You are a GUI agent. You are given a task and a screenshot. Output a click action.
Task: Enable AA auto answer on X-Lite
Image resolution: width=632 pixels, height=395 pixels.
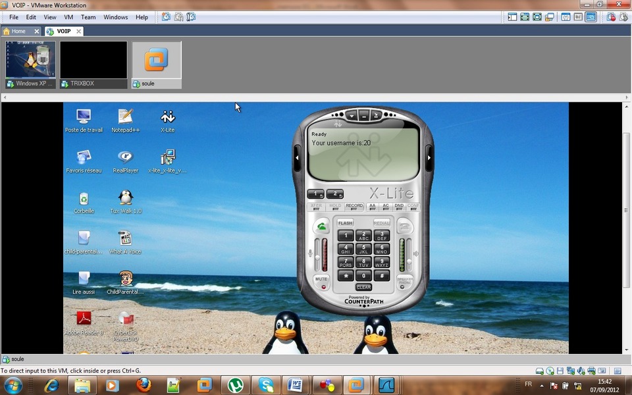coord(373,206)
